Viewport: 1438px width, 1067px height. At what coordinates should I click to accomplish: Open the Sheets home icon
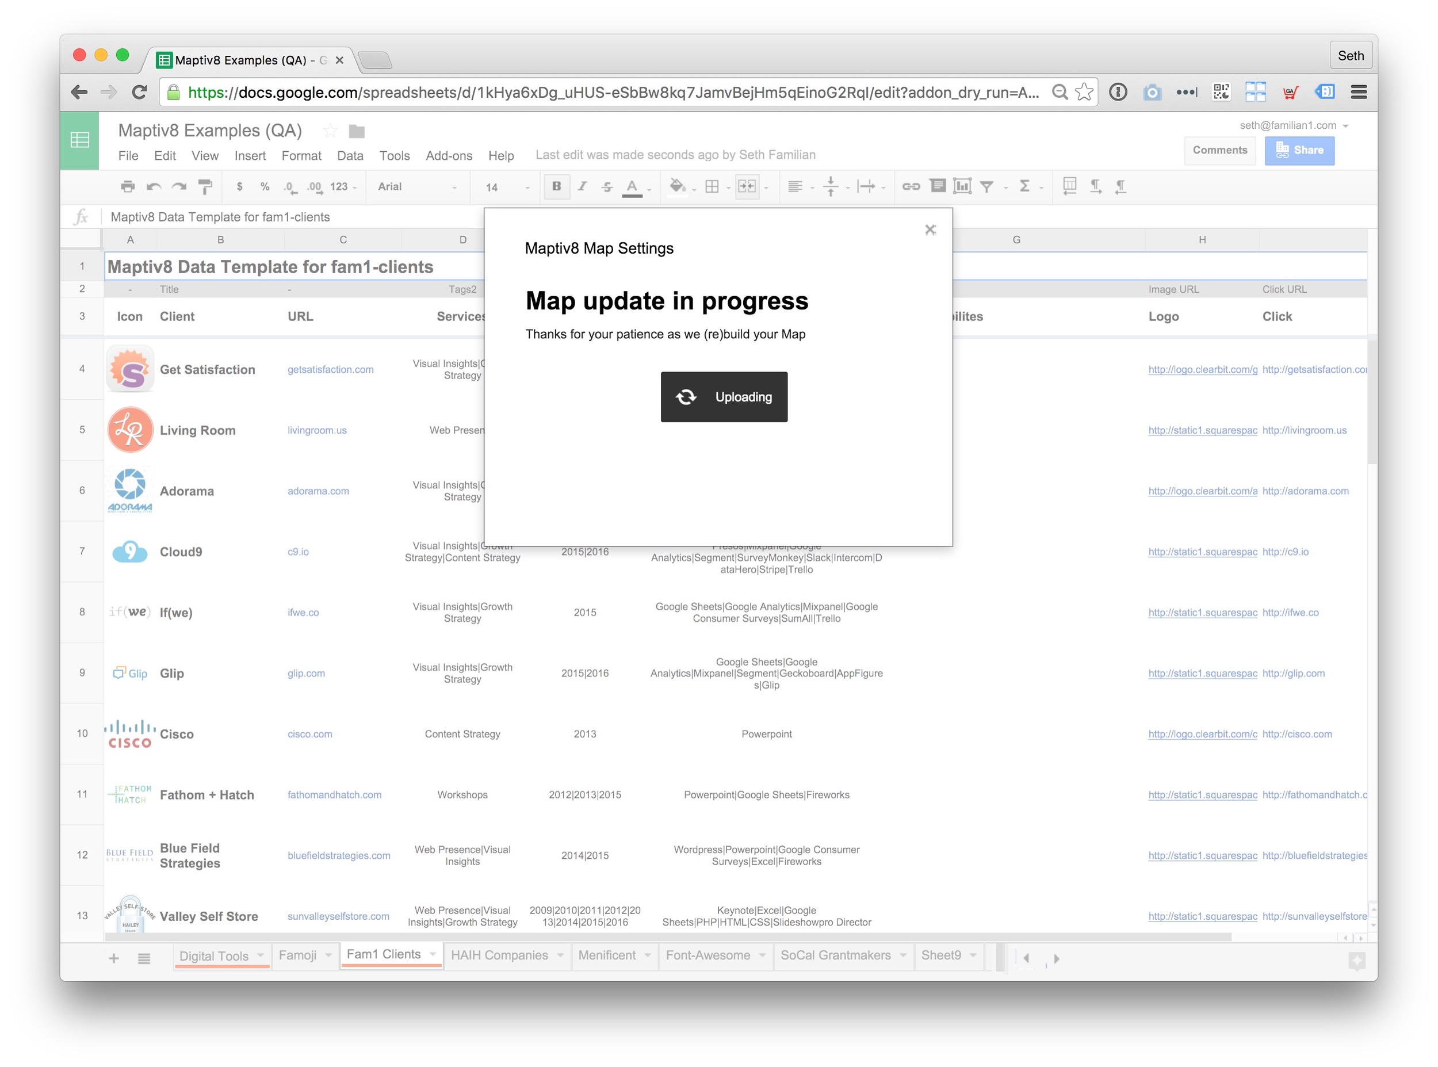click(x=79, y=140)
